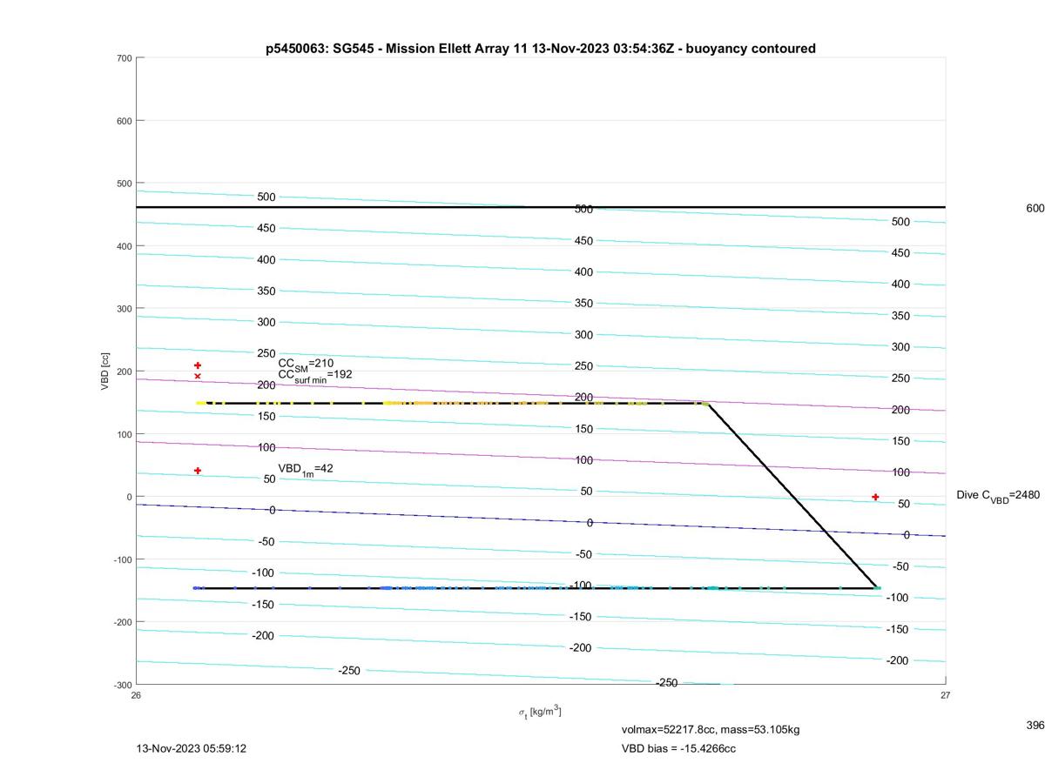Image resolution: width=1045 pixels, height=770 pixels.
Task: Select the volmax=52217.8cc, mass=53.105kg text
Action: tap(711, 729)
